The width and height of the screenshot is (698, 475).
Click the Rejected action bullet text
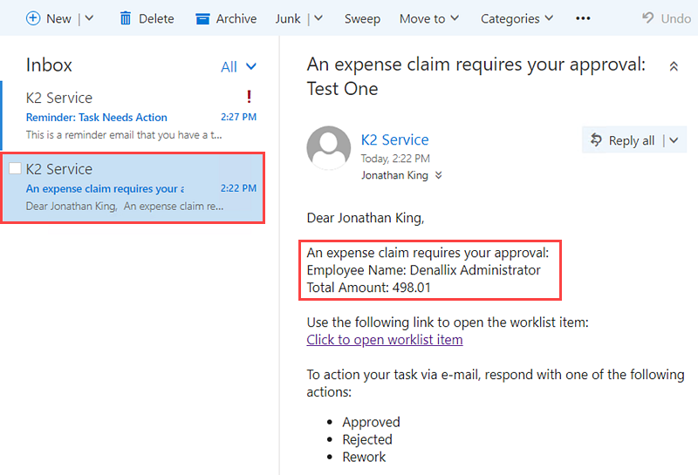point(367,439)
